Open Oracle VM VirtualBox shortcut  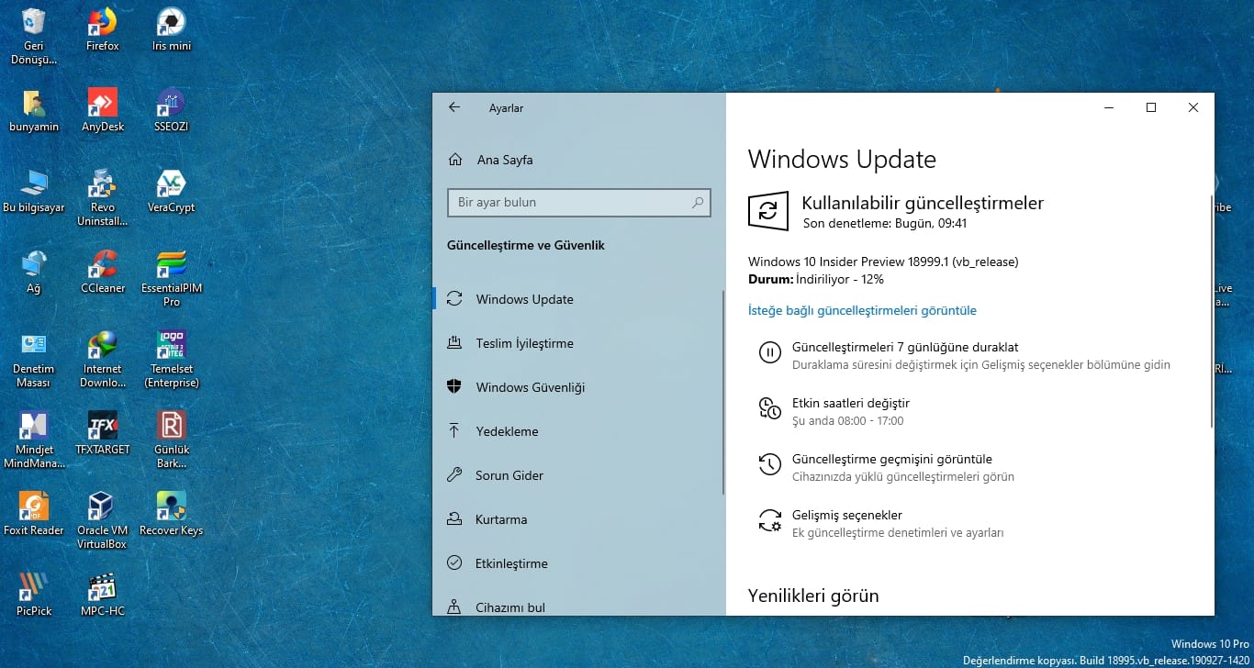(103, 521)
